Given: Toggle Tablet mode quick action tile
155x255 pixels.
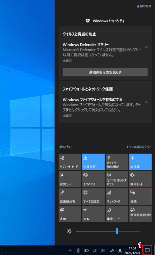Looking at the screenshot, I should [x=70, y=162].
